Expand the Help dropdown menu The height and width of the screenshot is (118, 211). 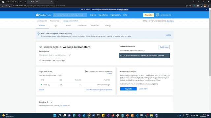[x=126, y=15]
